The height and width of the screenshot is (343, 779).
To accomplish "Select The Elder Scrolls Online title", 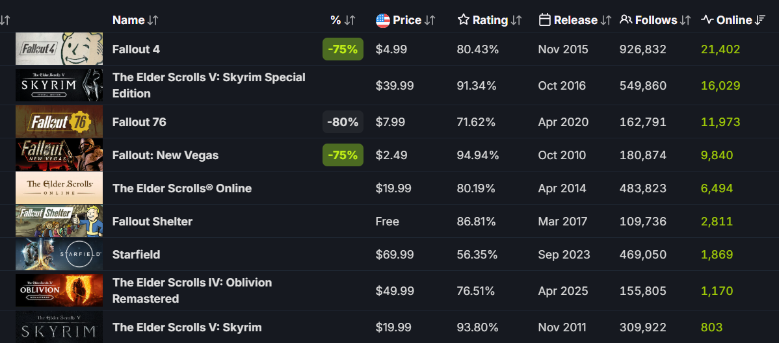I will (182, 188).
